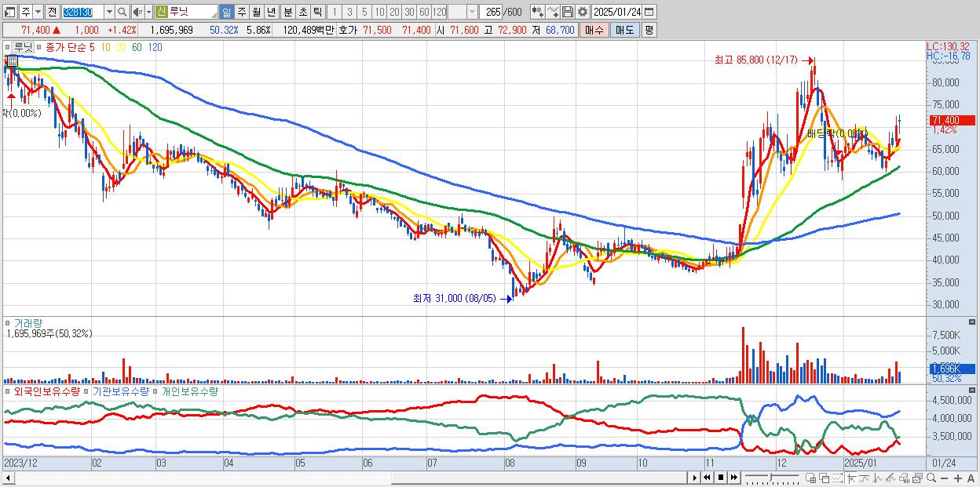Switch to second '초' chart

pyautogui.click(x=302, y=13)
